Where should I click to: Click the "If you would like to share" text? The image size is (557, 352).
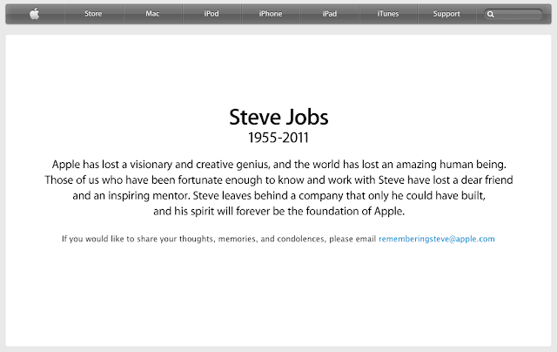218,239
